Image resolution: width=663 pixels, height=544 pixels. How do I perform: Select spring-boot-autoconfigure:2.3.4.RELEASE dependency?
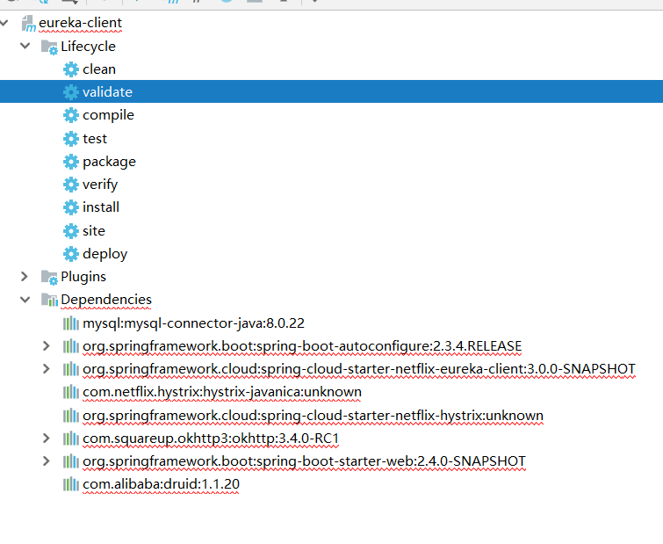(302, 346)
